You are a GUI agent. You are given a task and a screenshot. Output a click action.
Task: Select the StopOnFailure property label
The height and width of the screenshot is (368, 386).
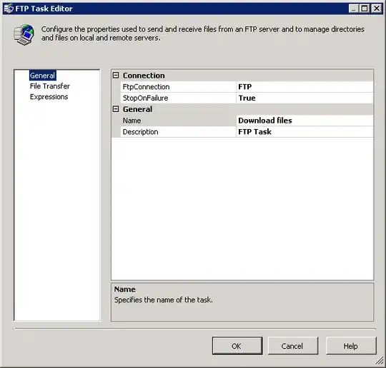pyautogui.click(x=178, y=98)
